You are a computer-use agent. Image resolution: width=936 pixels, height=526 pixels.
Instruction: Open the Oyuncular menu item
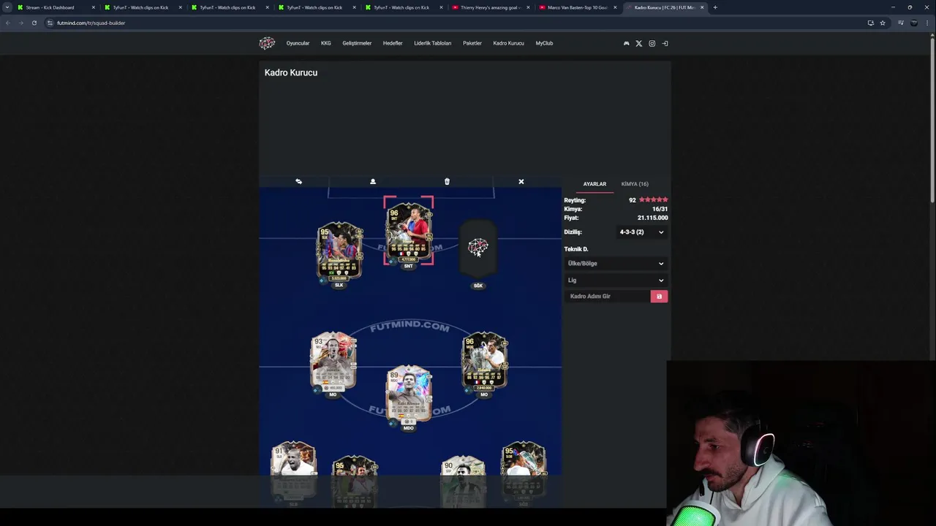[298, 43]
